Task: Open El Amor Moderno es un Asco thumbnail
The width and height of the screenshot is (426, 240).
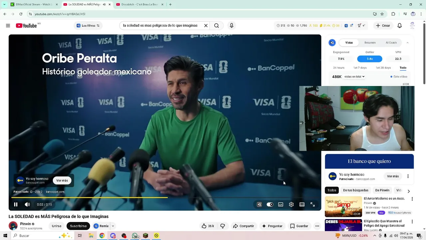Action: pyautogui.click(x=343, y=206)
